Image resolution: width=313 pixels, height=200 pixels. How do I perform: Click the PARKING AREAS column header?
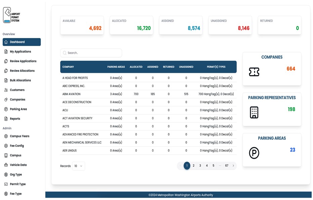point(116,67)
